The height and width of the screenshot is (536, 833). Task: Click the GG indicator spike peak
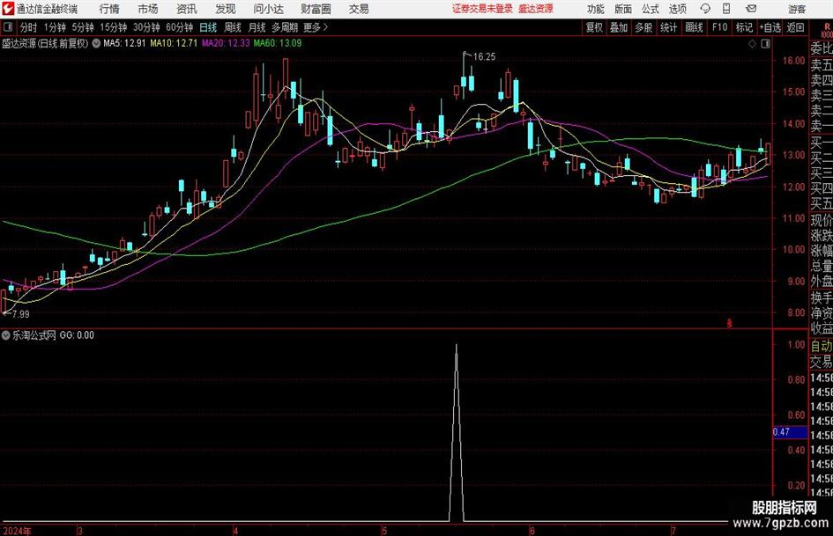click(x=456, y=346)
